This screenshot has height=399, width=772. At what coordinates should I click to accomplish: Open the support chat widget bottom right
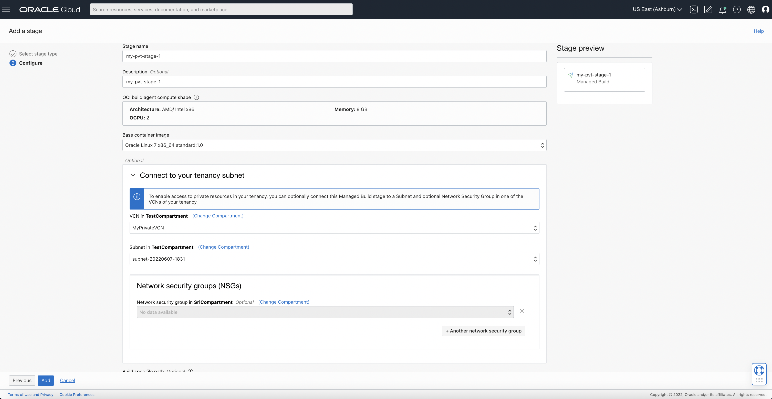(759, 370)
